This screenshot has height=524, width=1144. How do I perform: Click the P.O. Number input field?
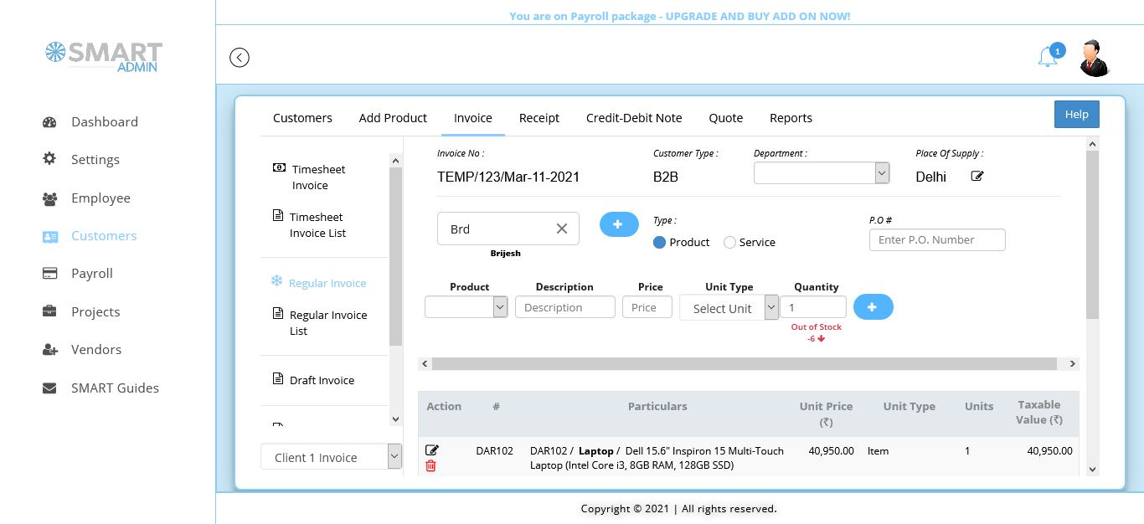[x=937, y=240]
